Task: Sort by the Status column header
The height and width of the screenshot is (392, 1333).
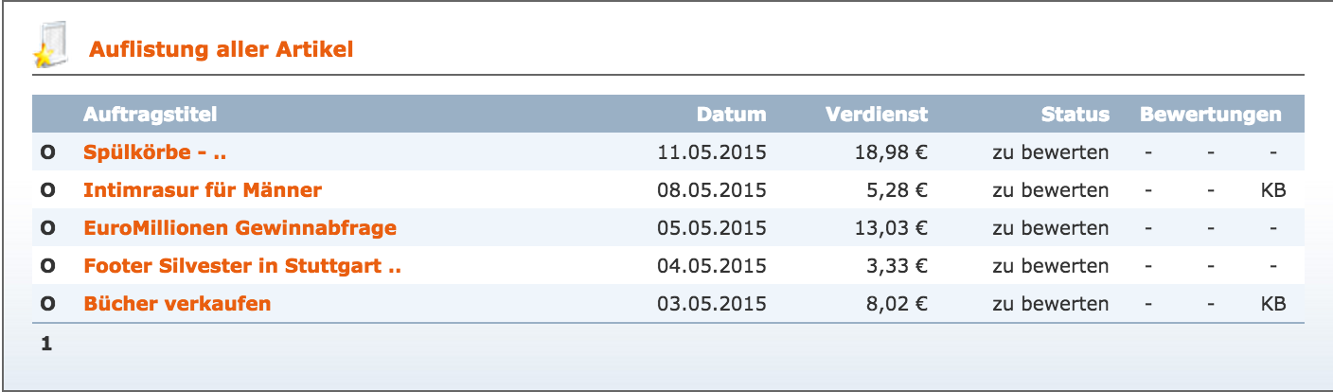Action: point(1075,115)
